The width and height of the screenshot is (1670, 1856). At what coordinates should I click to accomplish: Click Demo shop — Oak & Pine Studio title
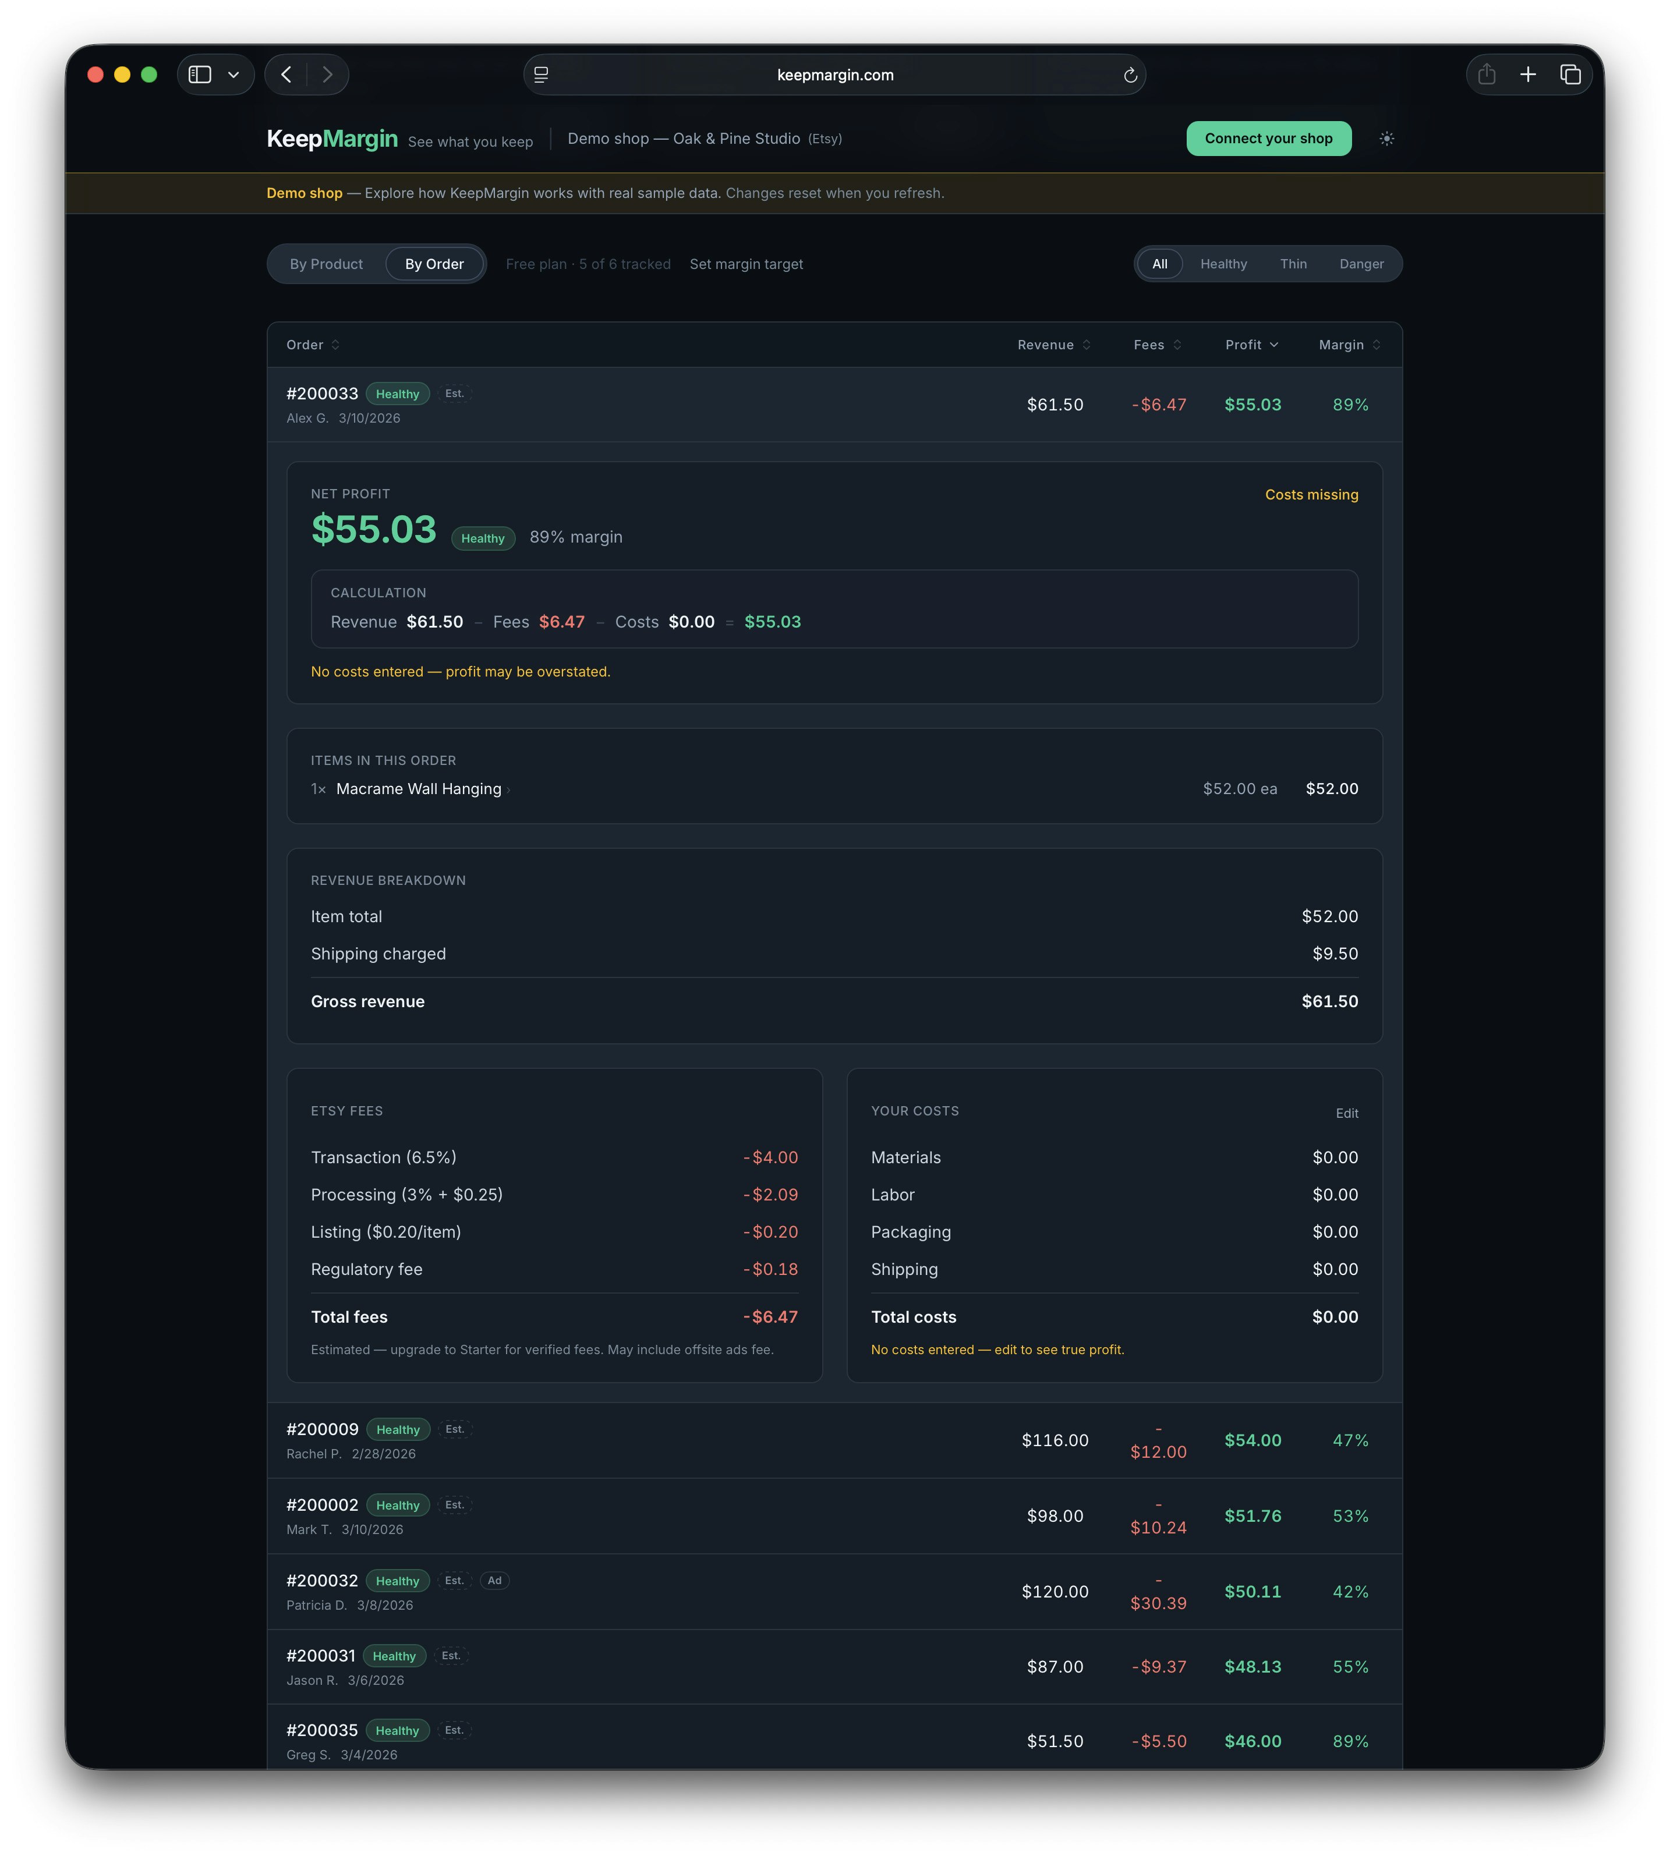click(684, 139)
